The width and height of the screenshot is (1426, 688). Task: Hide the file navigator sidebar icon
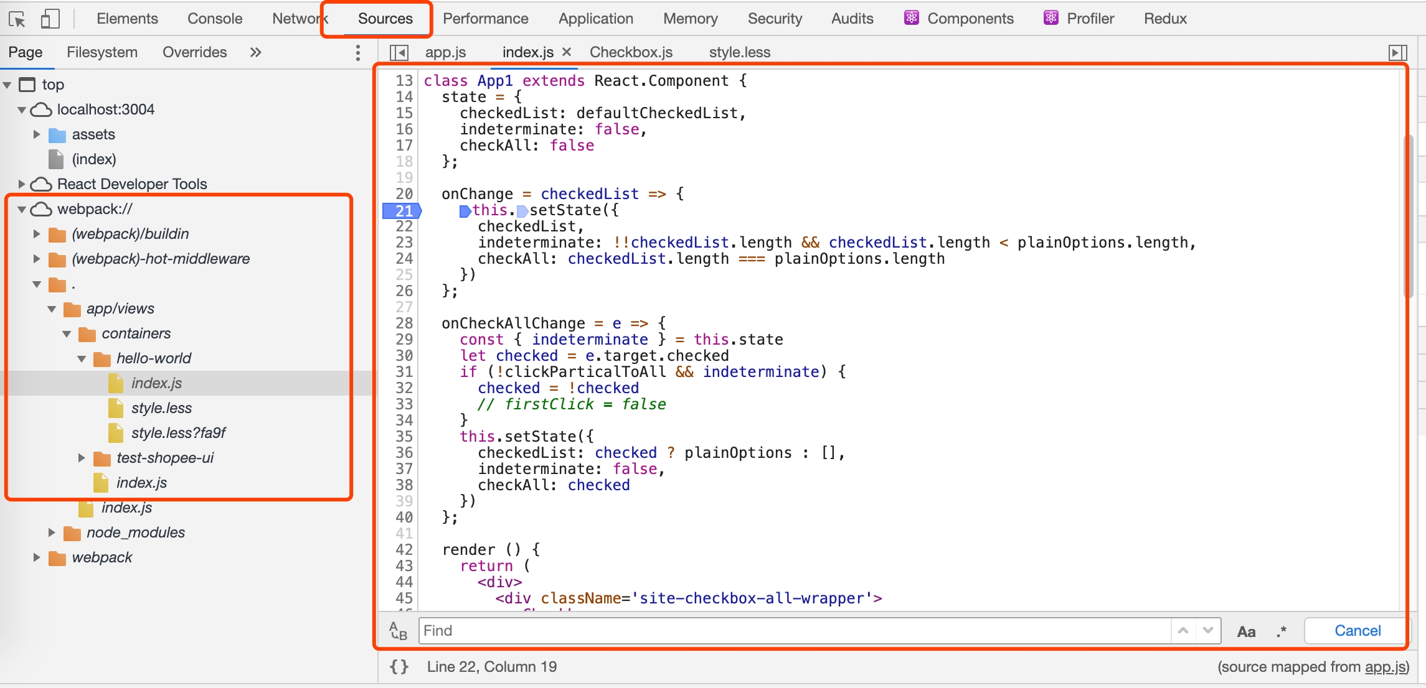(399, 52)
